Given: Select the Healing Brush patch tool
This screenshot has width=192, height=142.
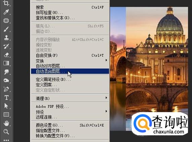Looking at the screenshot, I should point(6,20).
